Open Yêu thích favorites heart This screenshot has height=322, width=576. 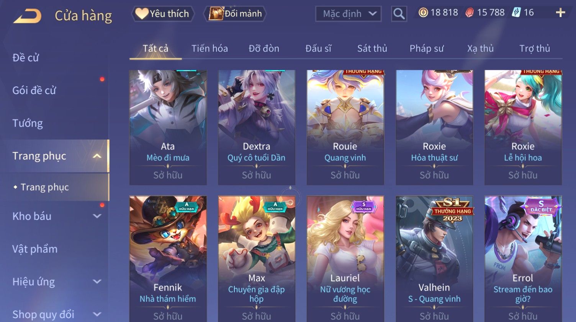click(x=163, y=14)
